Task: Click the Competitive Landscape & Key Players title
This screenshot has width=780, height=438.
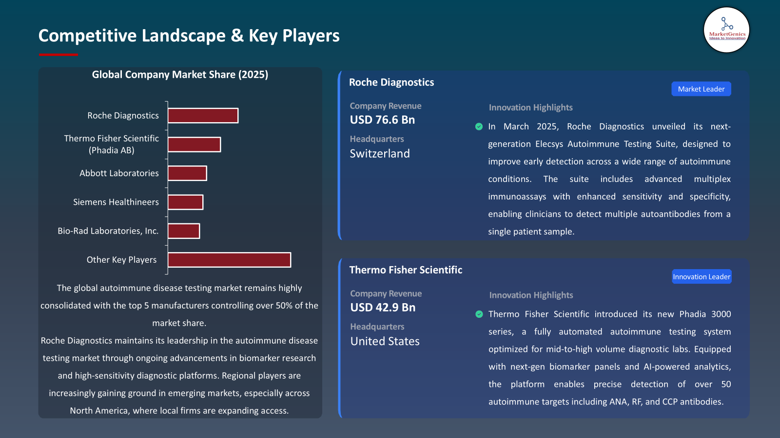Action: (189, 36)
